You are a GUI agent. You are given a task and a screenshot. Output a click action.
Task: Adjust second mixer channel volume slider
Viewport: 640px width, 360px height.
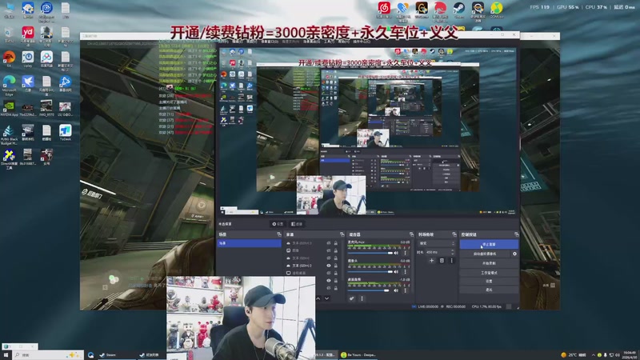[370, 272]
